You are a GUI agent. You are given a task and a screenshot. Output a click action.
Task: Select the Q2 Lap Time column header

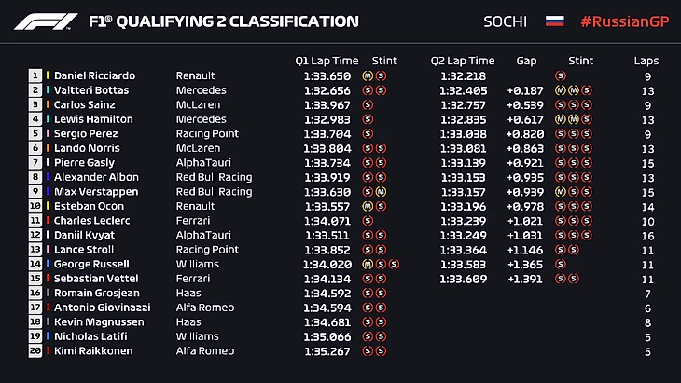click(x=463, y=61)
